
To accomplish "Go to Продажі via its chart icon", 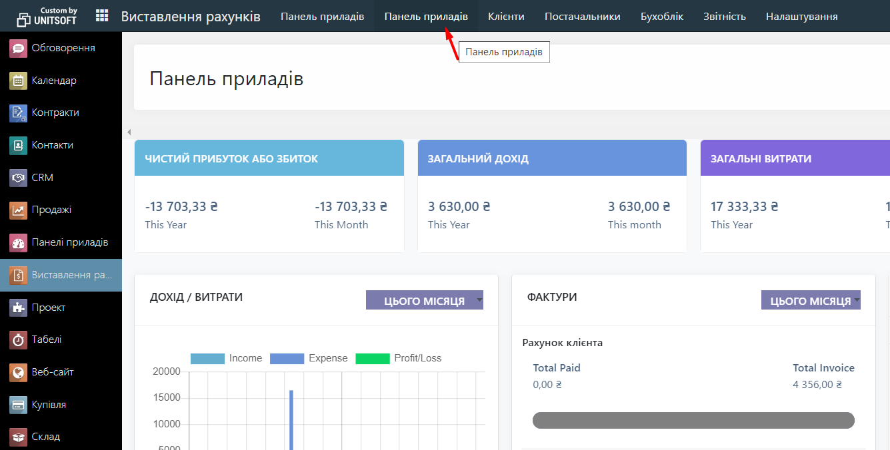I will pyautogui.click(x=18, y=210).
